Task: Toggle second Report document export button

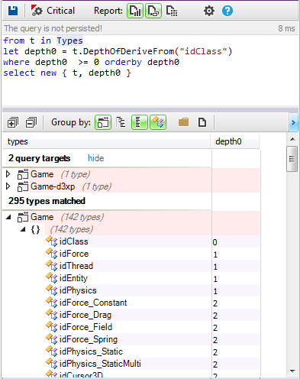Action: point(153,11)
